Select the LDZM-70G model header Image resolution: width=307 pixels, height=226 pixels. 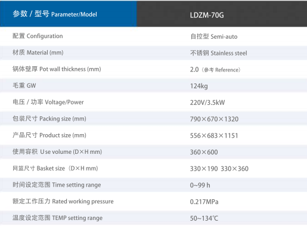click(207, 15)
